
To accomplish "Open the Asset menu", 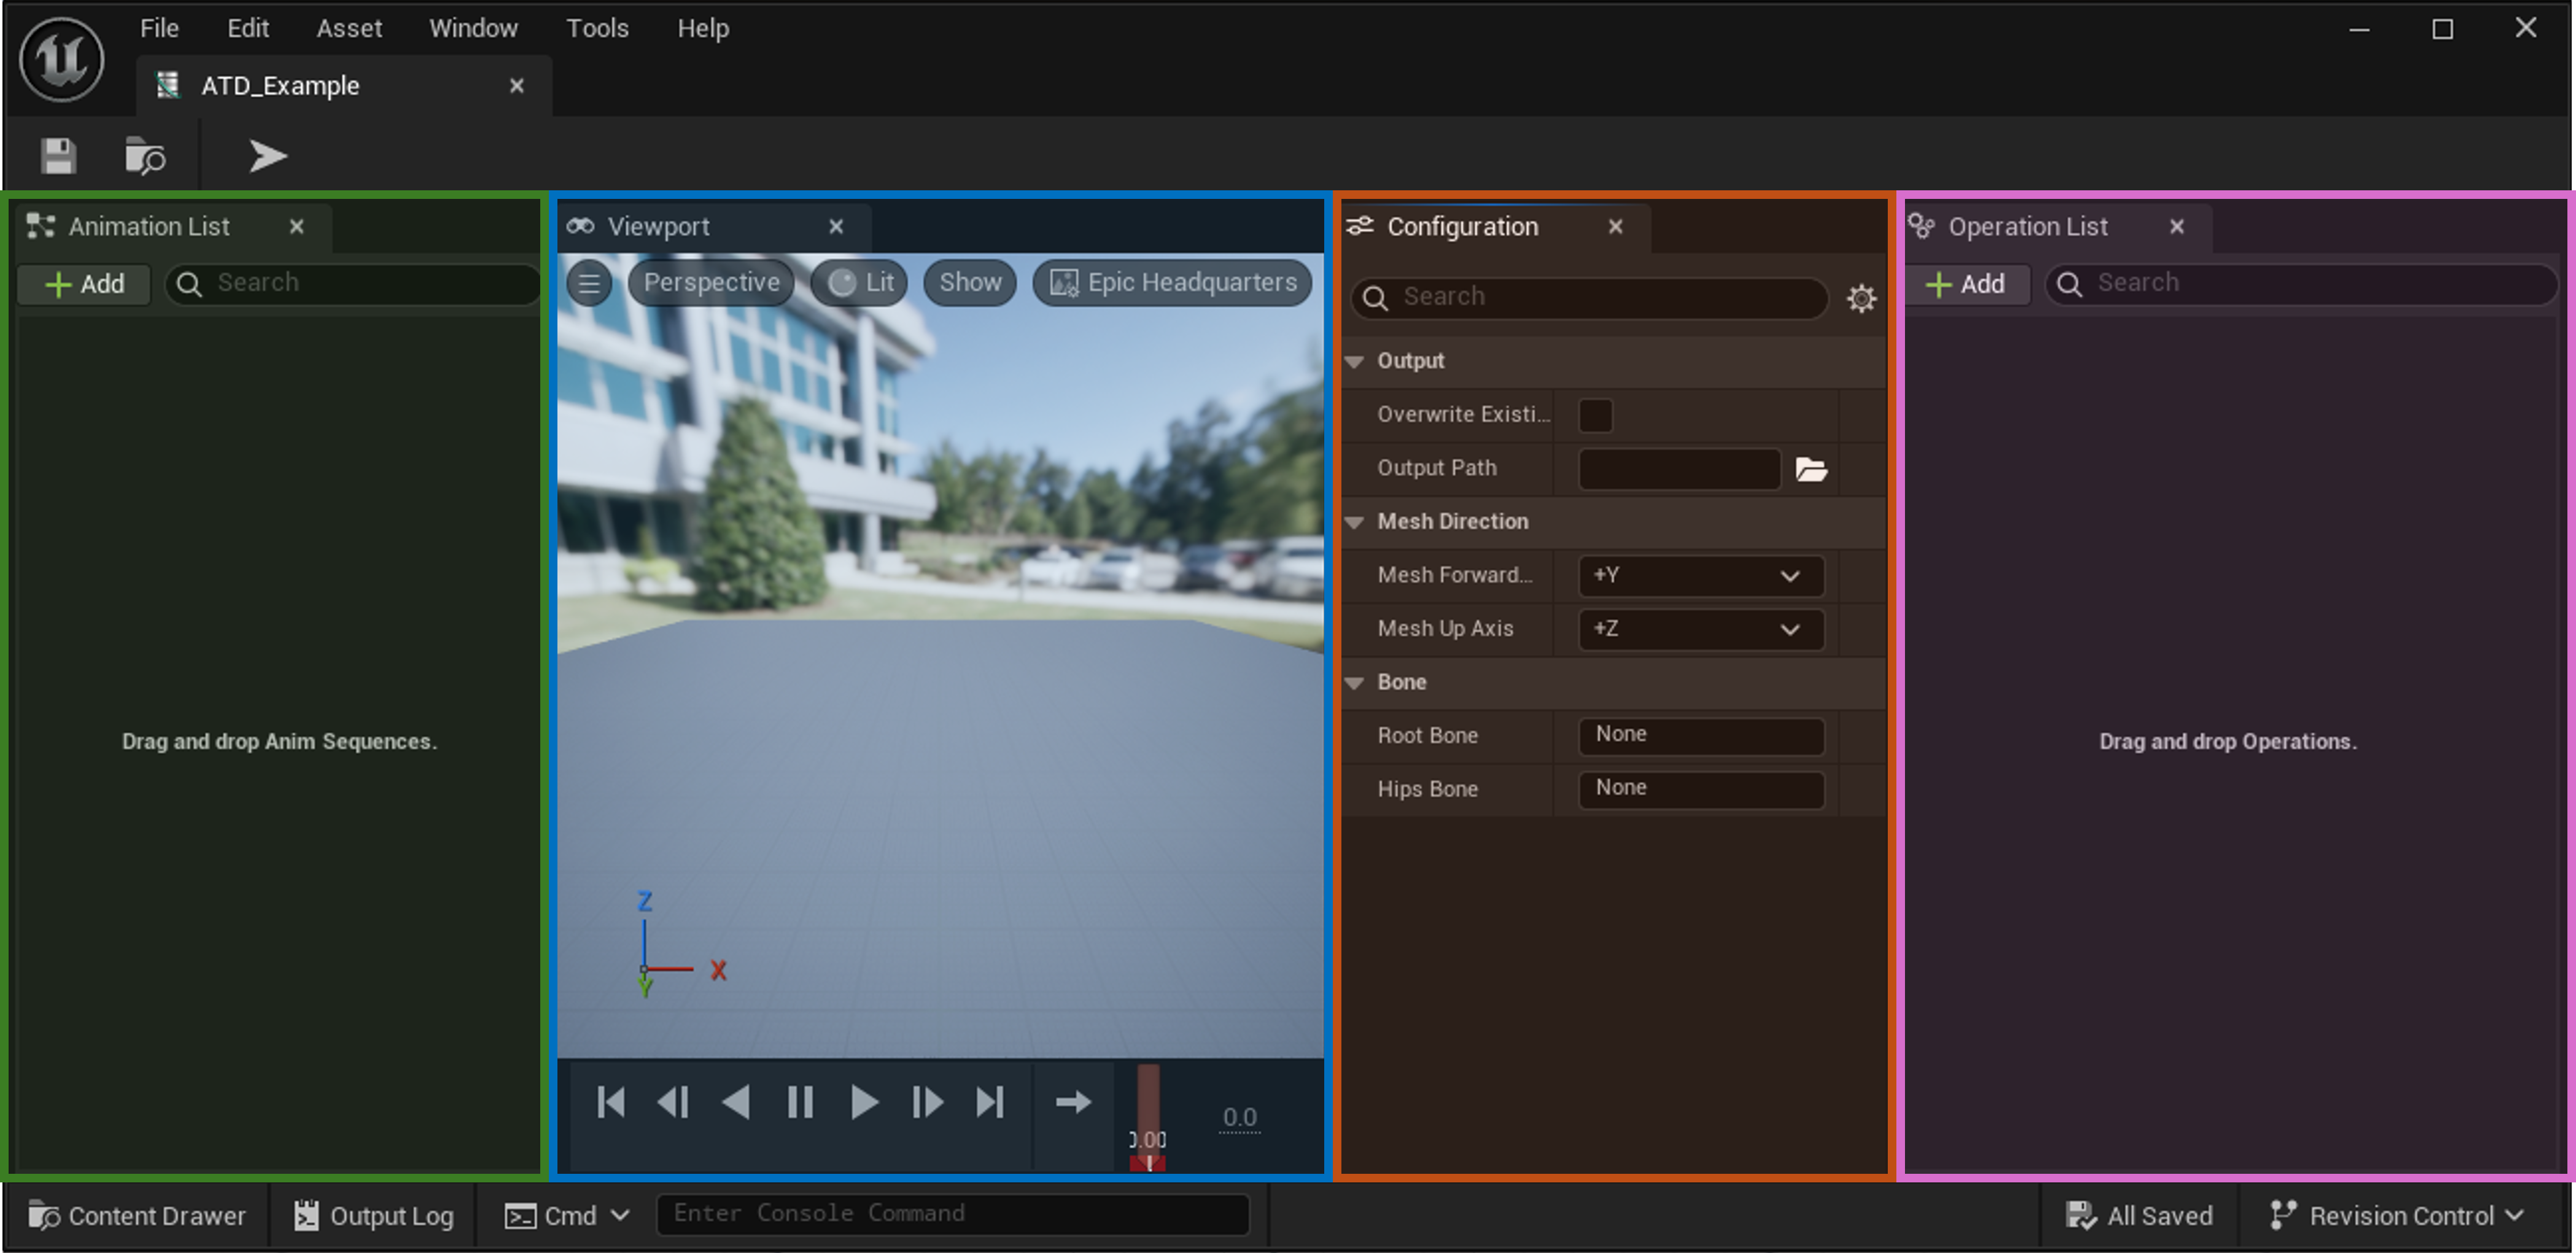I will pyautogui.click(x=349, y=28).
